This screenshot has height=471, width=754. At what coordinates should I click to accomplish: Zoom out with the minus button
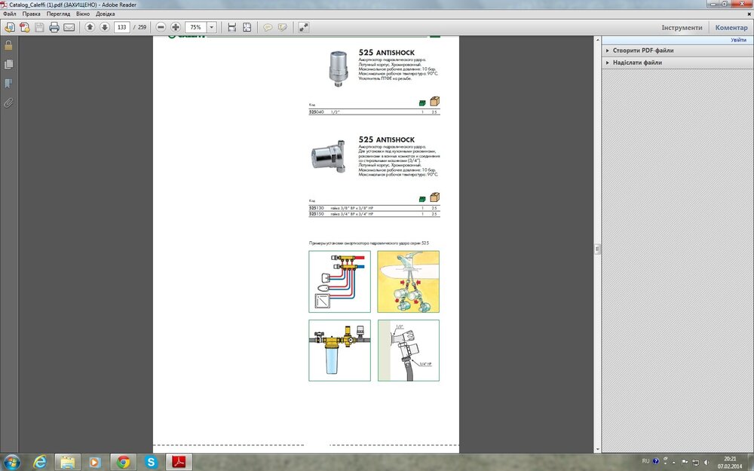coord(161,28)
